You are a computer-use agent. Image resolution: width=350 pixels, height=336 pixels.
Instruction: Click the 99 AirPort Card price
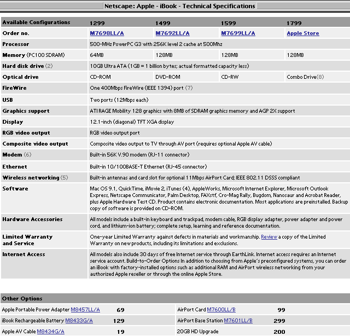(x=281, y=310)
